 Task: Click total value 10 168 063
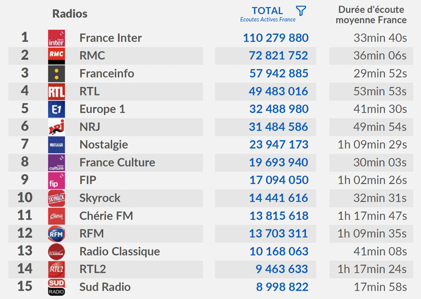pyautogui.click(x=279, y=251)
